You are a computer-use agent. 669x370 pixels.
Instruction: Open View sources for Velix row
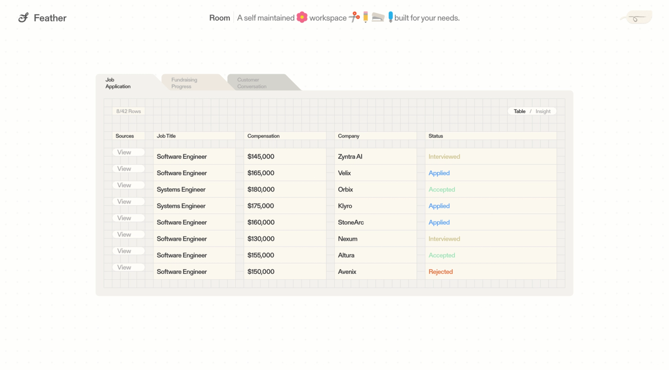coord(128,169)
